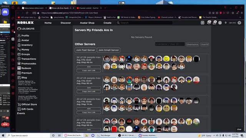
Task: Click the Join Small Server button
Action: point(108,50)
